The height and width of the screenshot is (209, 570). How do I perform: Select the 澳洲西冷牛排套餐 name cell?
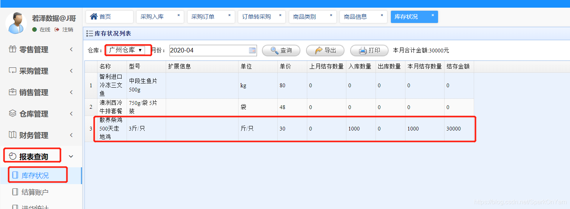(112, 107)
